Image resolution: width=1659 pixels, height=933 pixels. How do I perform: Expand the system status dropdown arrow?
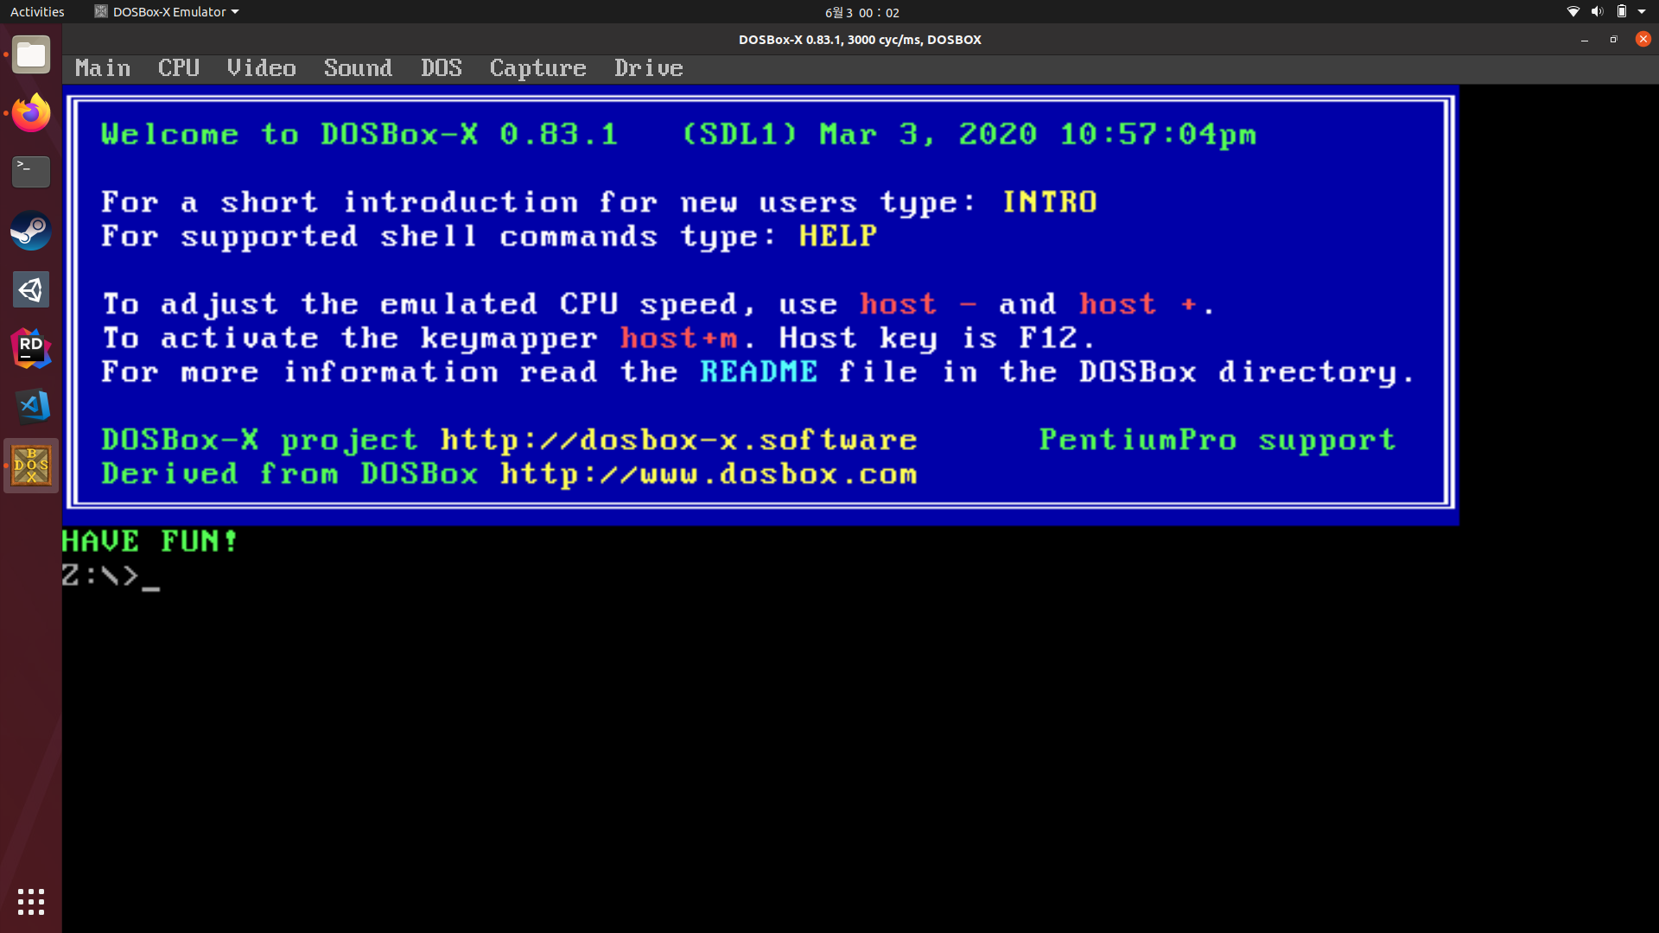click(x=1642, y=12)
